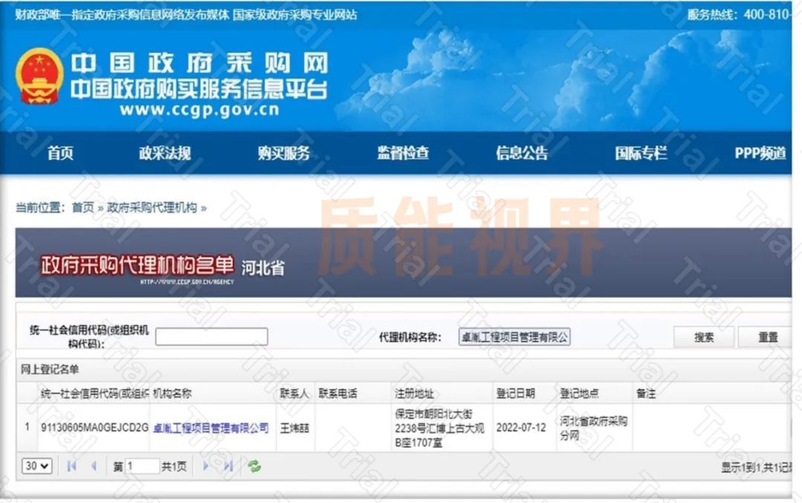Go to first page icon
802x503 pixels.
(71, 466)
